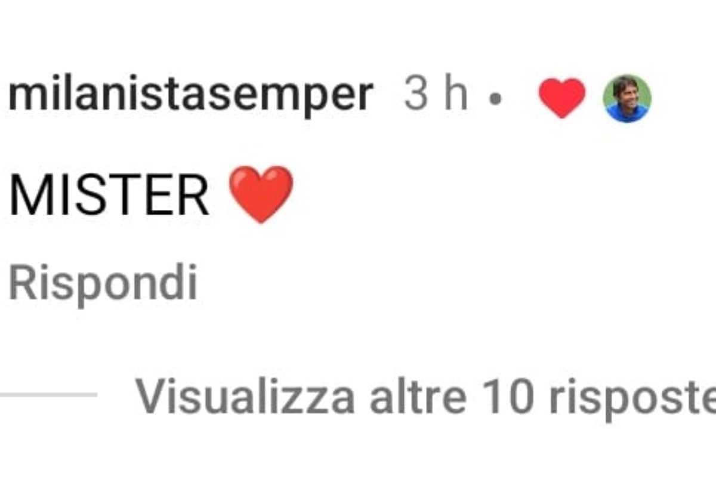Viewport: 716px width, 477px height.
Task: Tap the Rispondi reply link
Action: [x=103, y=284]
